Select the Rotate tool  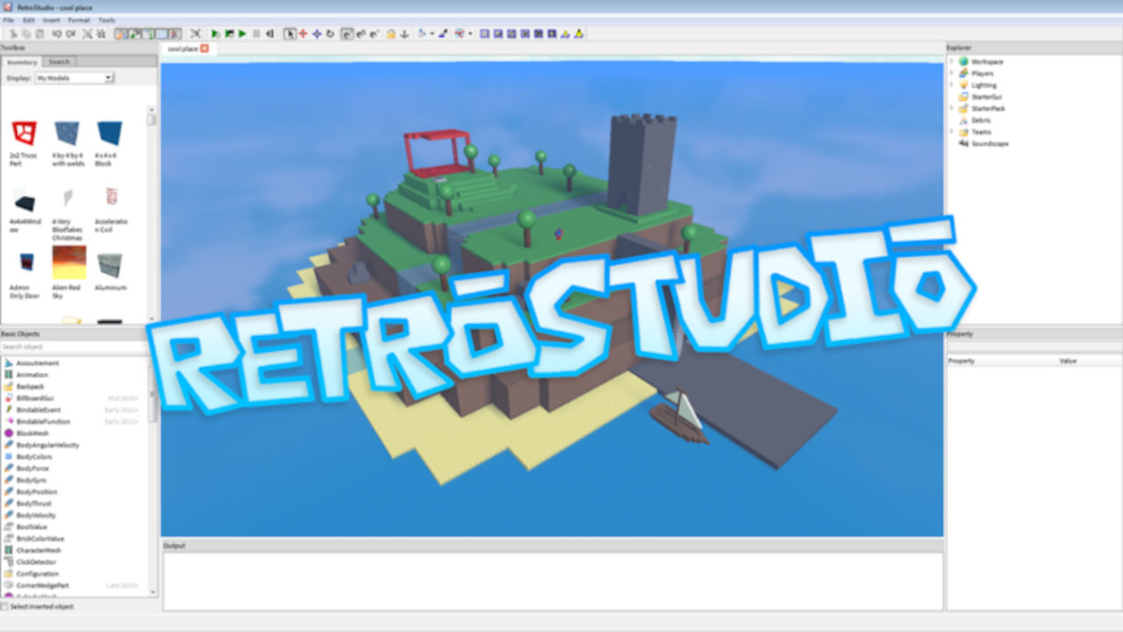330,33
